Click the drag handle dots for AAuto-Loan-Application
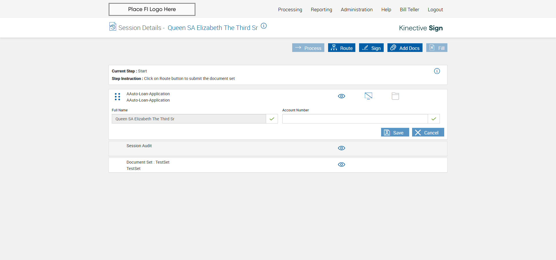Screen dimensions: 556x260 tap(117, 97)
